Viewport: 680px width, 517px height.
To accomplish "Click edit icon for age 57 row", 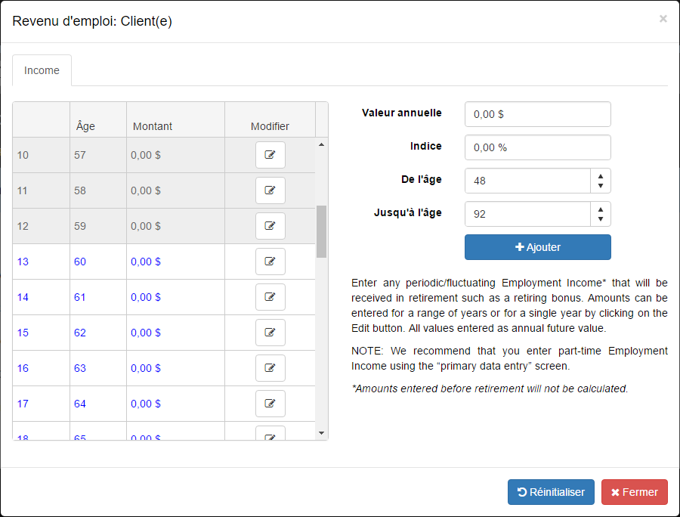I will pos(270,155).
